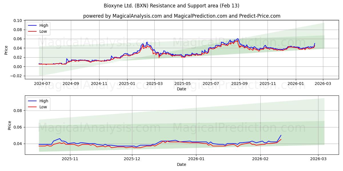Screen dimensions: 343x171
Task: Click the '2025-01' date tick label
Action: pyautogui.click(x=127, y=84)
